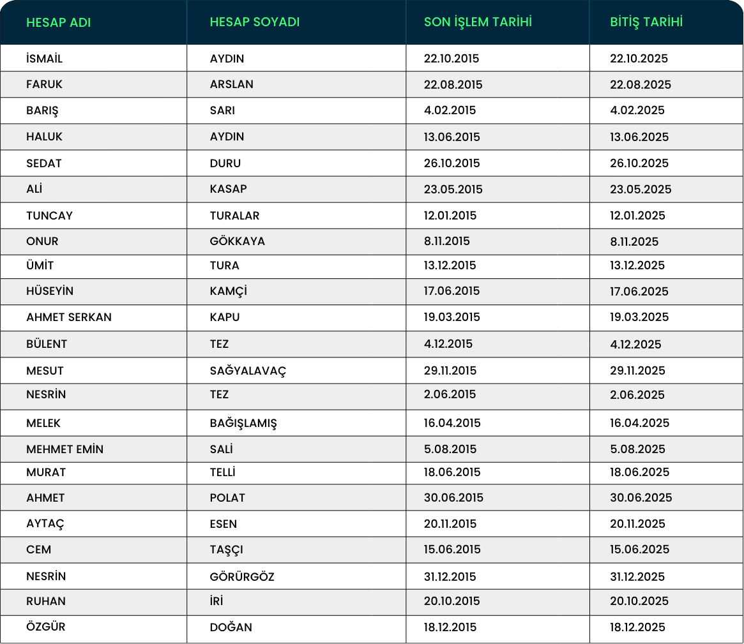The height and width of the screenshot is (644, 744).
Task: Click the MEHMET EMİN name cell
Action: (65, 449)
